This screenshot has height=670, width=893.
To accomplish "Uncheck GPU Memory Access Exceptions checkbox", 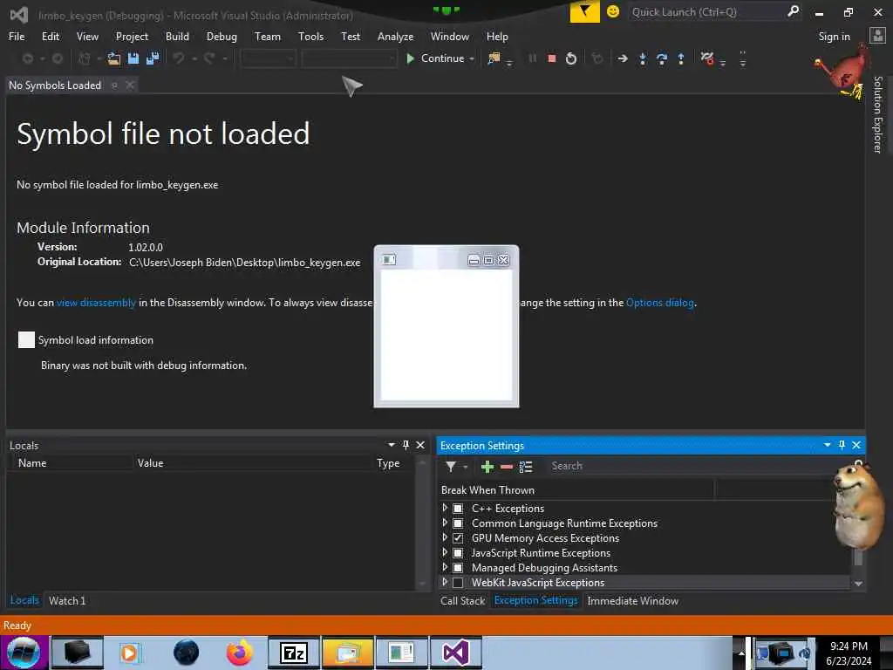I will [458, 537].
